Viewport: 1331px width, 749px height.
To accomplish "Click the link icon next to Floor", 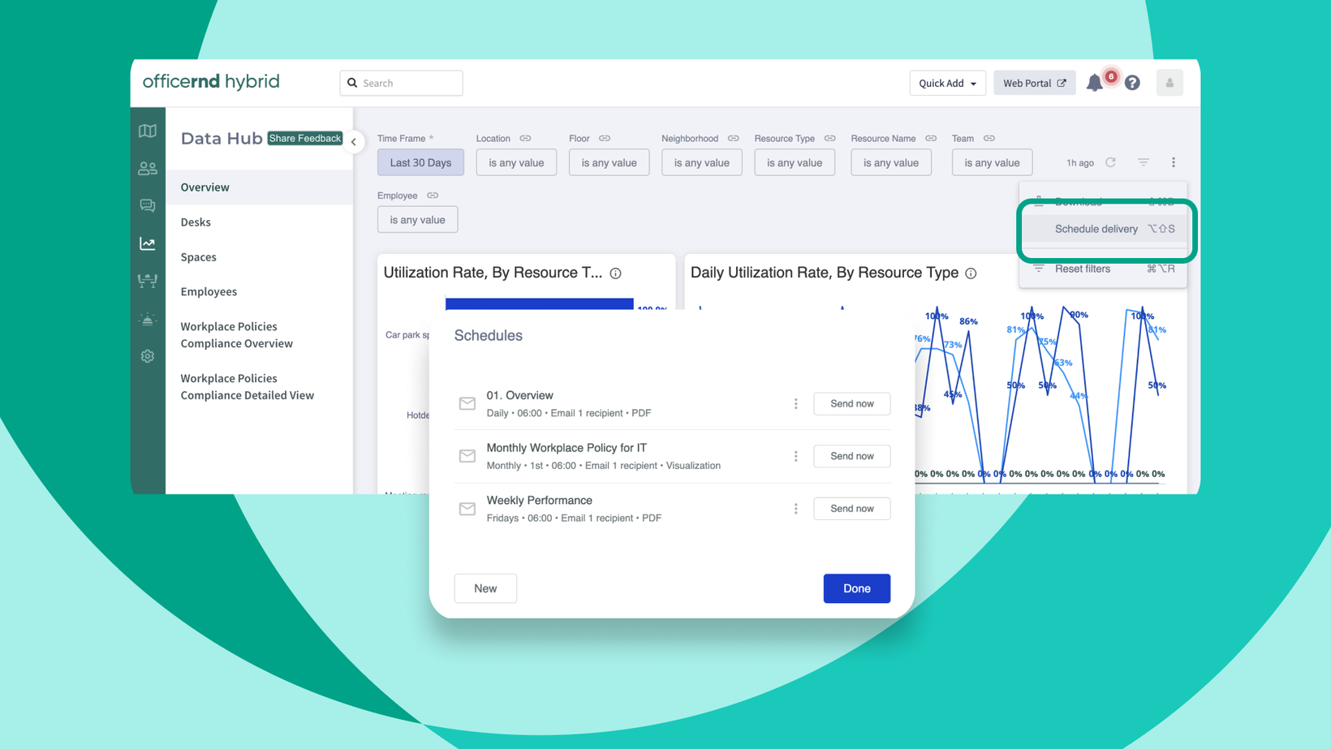I will (605, 139).
